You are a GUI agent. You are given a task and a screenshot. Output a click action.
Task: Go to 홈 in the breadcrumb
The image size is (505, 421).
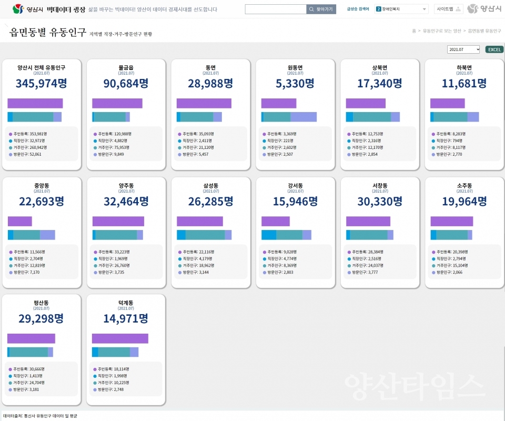(414, 31)
